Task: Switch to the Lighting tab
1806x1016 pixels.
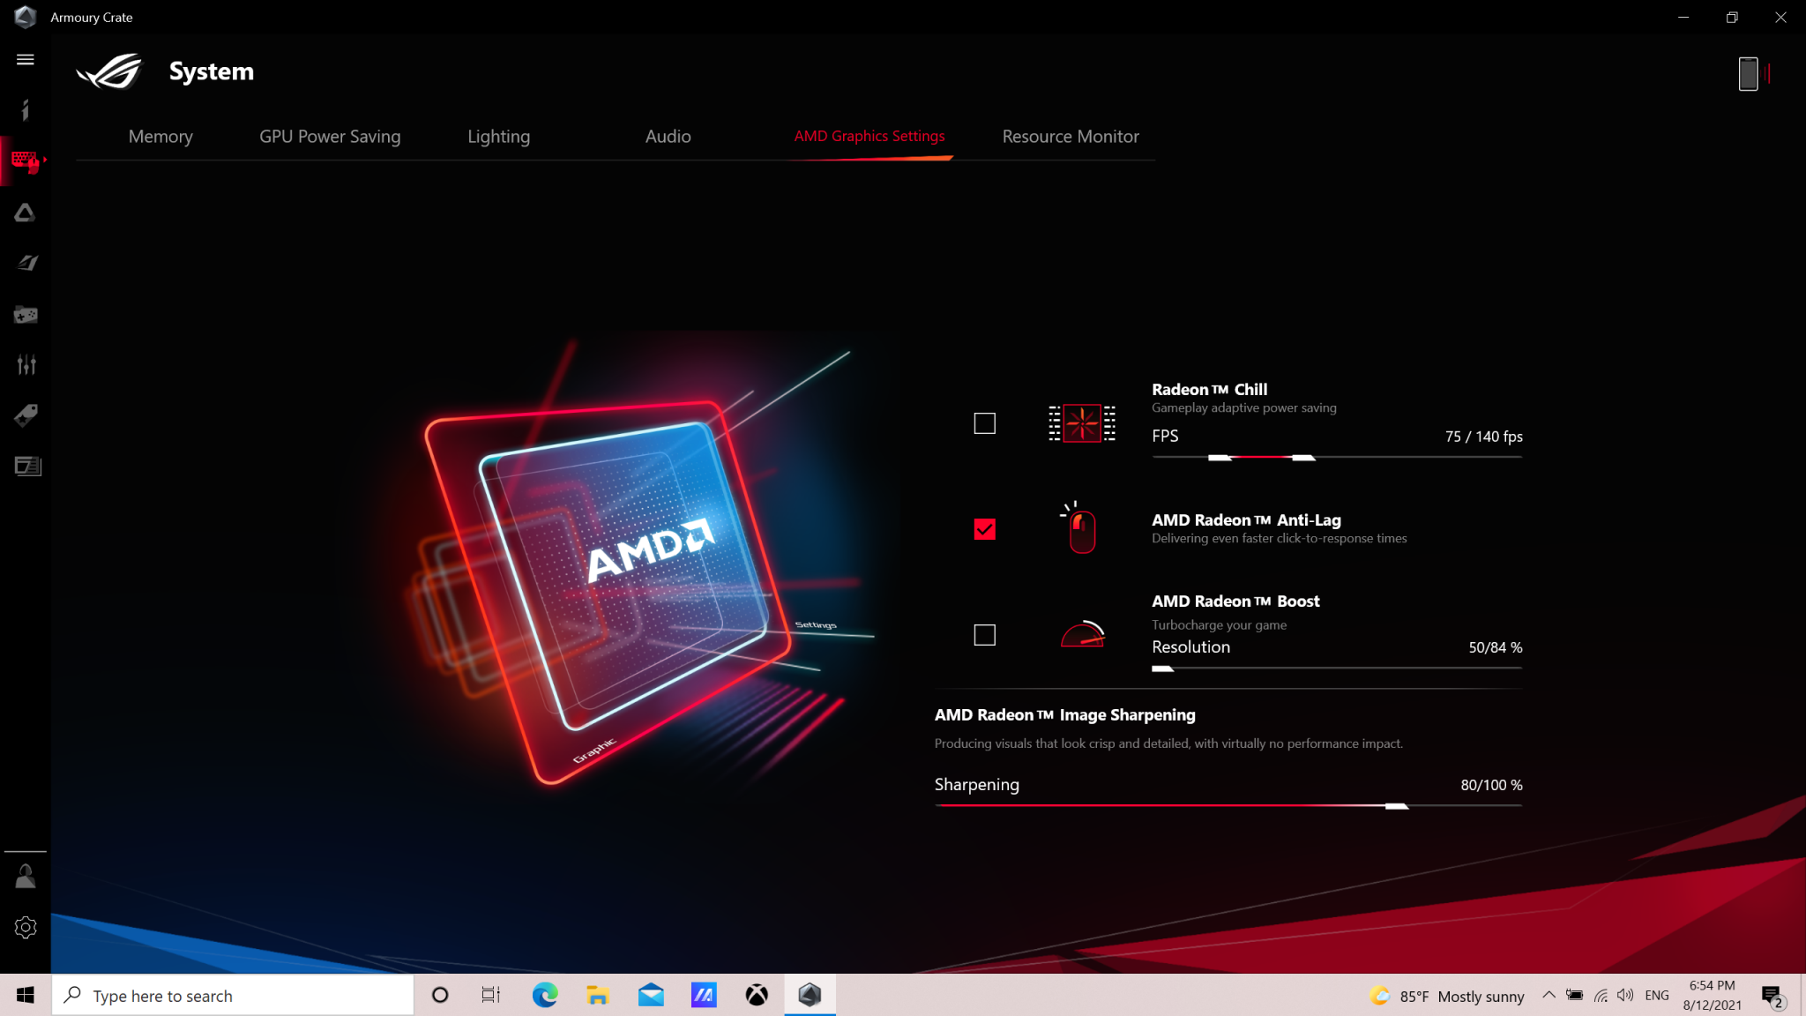Action: (499, 136)
